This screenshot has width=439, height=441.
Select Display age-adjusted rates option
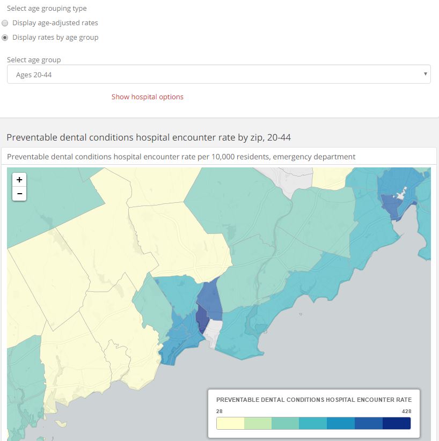[x=5, y=23]
